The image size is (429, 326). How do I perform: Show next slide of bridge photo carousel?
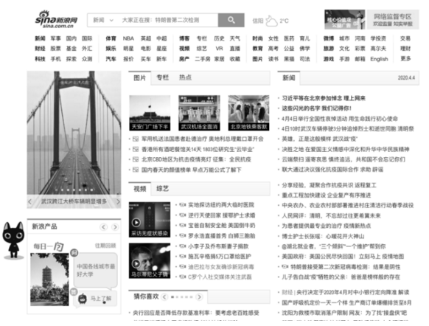pos(118,202)
